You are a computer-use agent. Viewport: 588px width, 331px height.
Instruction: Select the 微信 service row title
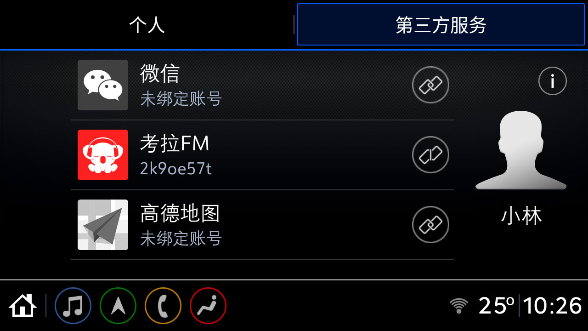coord(160,74)
